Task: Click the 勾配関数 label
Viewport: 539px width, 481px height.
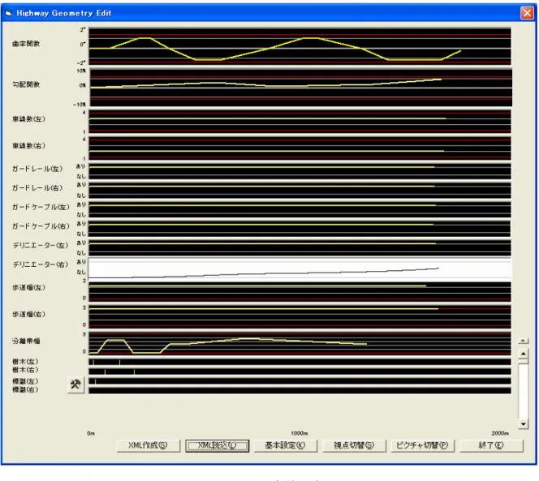Action: tap(26, 84)
